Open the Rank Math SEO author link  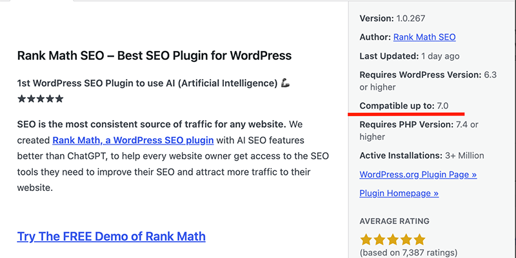click(424, 37)
